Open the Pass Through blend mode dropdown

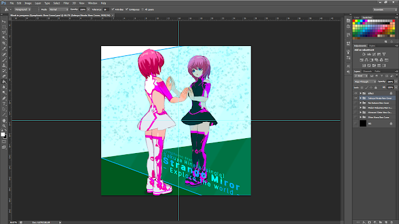(x=365, y=82)
